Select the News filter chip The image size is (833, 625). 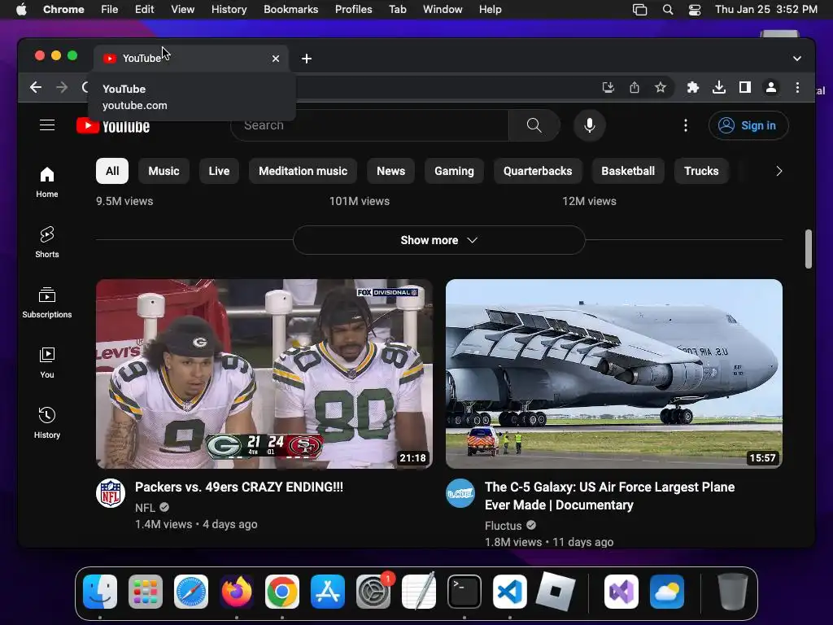tap(391, 171)
